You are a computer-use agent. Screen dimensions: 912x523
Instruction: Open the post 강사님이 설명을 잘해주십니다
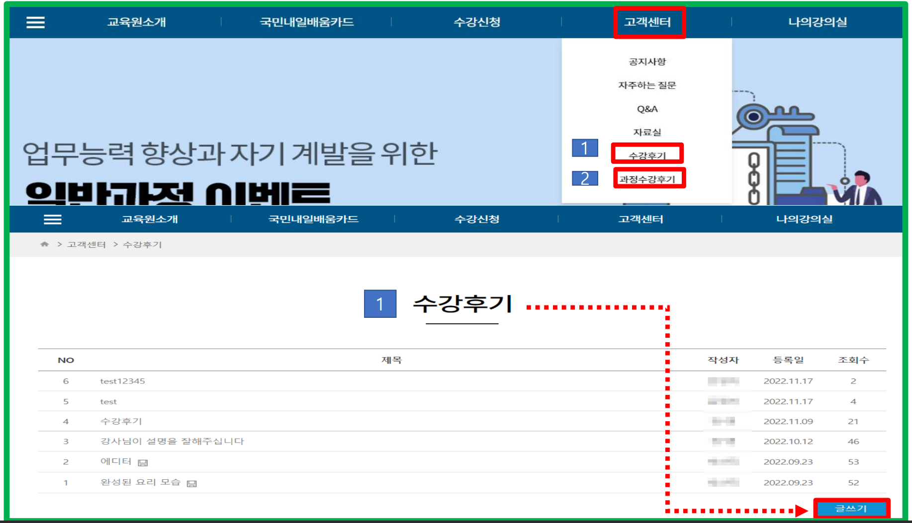click(x=172, y=441)
